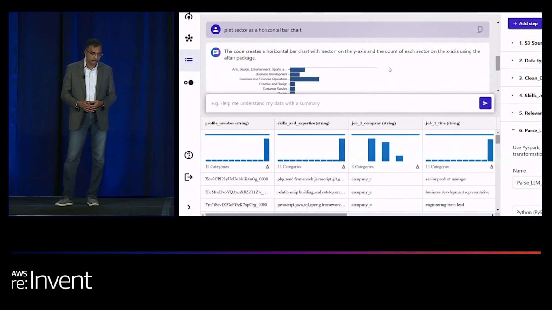Click the string type 'A' icon under job_1_company

[418, 167]
